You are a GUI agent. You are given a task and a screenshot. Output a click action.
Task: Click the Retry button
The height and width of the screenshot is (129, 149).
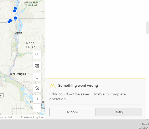pyautogui.click(x=119, y=112)
